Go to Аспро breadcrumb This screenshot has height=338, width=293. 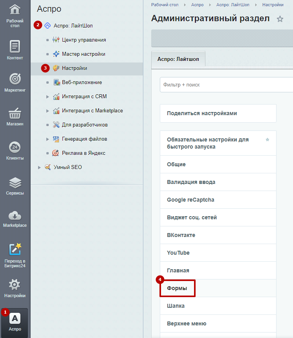pos(197,5)
